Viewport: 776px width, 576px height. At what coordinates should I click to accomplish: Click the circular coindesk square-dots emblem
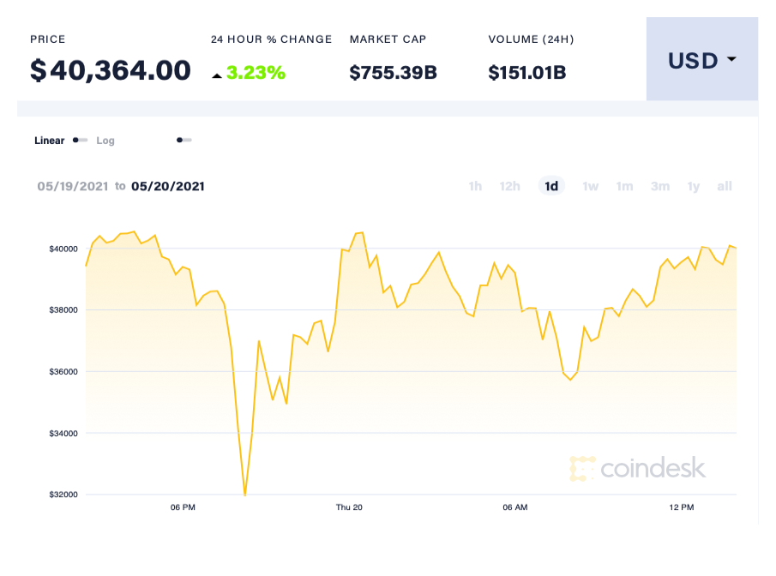click(584, 469)
